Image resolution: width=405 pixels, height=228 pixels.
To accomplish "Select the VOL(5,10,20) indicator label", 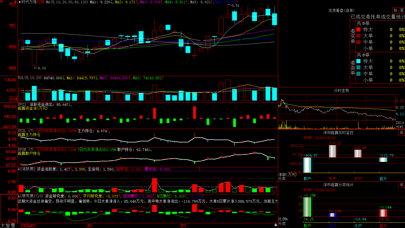I will point(30,78).
